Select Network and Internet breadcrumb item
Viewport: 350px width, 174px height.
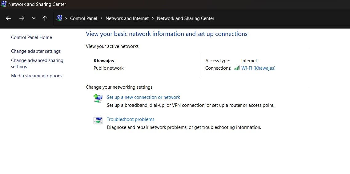[x=127, y=18]
